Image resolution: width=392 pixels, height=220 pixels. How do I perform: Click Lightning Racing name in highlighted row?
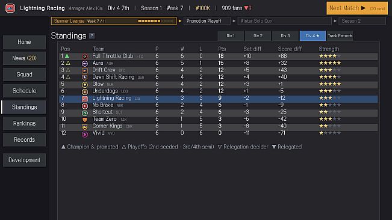(x=112, y=98)
